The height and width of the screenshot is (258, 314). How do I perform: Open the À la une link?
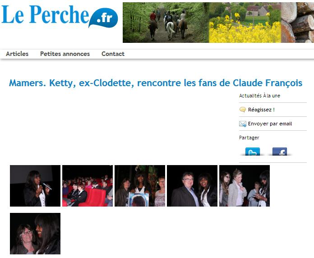272,96
